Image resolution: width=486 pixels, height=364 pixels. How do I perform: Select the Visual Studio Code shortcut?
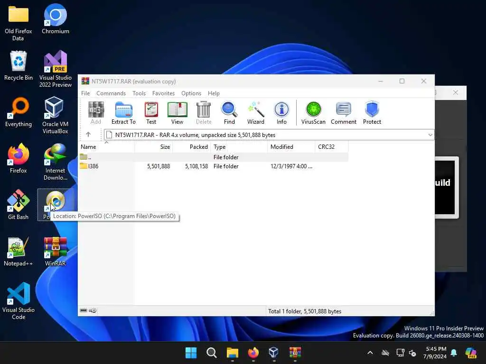tap(19, 301)
